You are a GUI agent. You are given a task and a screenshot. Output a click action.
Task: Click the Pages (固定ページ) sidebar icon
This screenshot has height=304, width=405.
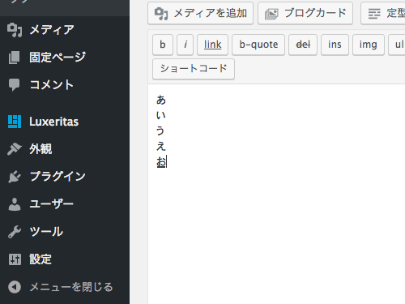point(15,58)
